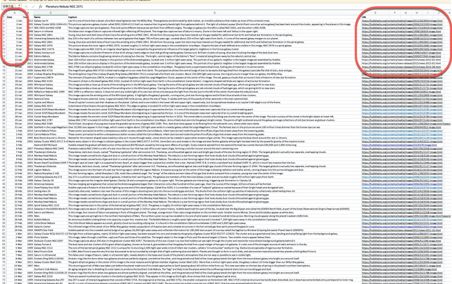Select the 15-Jan date cell
The height and width of the screenshot is (284, 452).
(14, 71)
